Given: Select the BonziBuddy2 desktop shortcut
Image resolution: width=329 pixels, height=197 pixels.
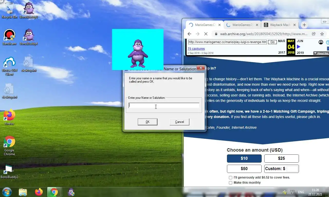Looking at the screenshot, I should (9, 171).
